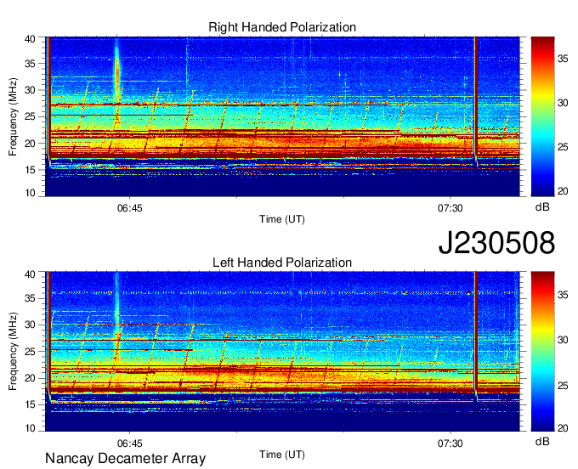Screen dimensions: 578x469
Task: Click the 20 value on Left Handed colorbar
Action: 563,428
